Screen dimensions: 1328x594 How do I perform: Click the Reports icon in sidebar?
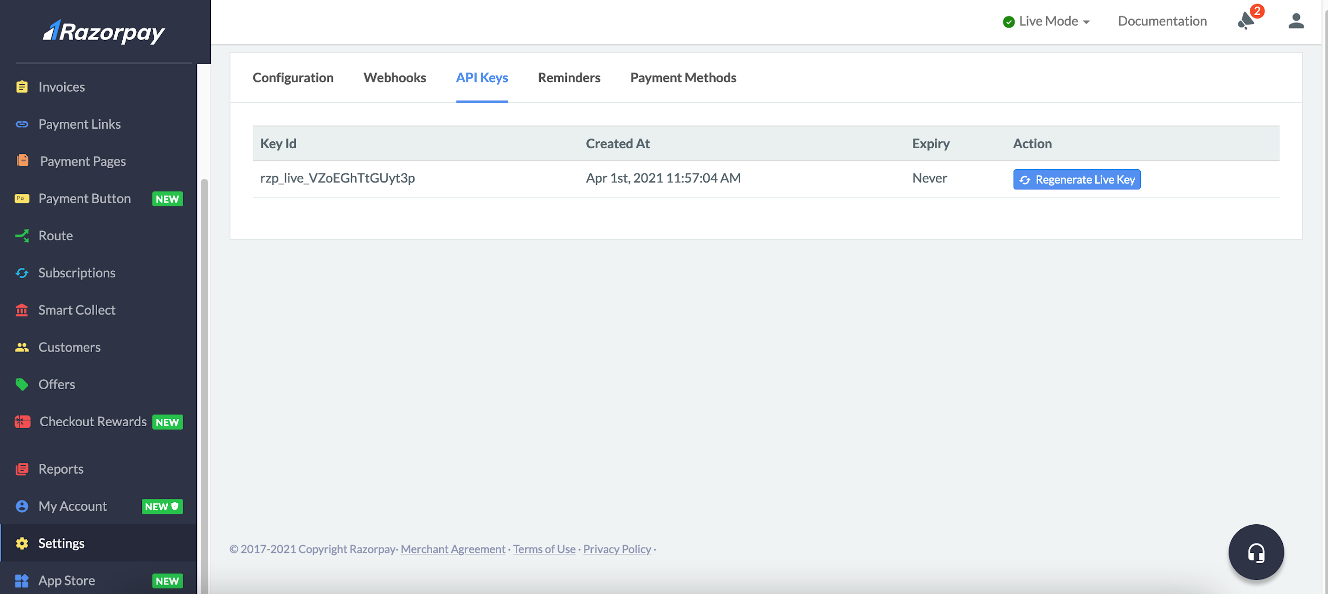[22, 469]
